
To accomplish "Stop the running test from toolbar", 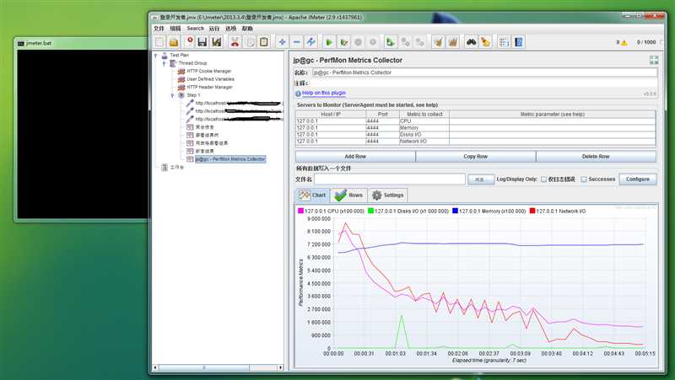I will pyautogui.click(x=358, y=42).
